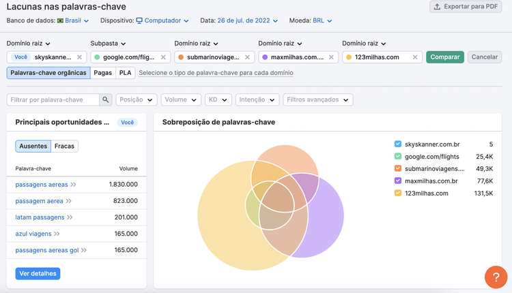The image size is (512, 293).
Task: Uncheck 123milhas.com in legend
Action: pos(398,193)
